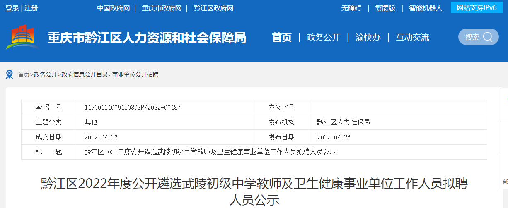Click 政府信息公开目录 breadcrumb link
Screen dimensions: 508x208
point(85,74)
